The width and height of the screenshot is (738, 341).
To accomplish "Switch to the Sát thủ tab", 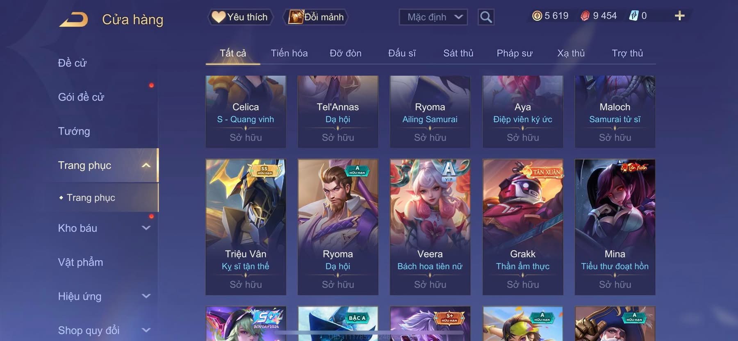I will pos(458,53).
